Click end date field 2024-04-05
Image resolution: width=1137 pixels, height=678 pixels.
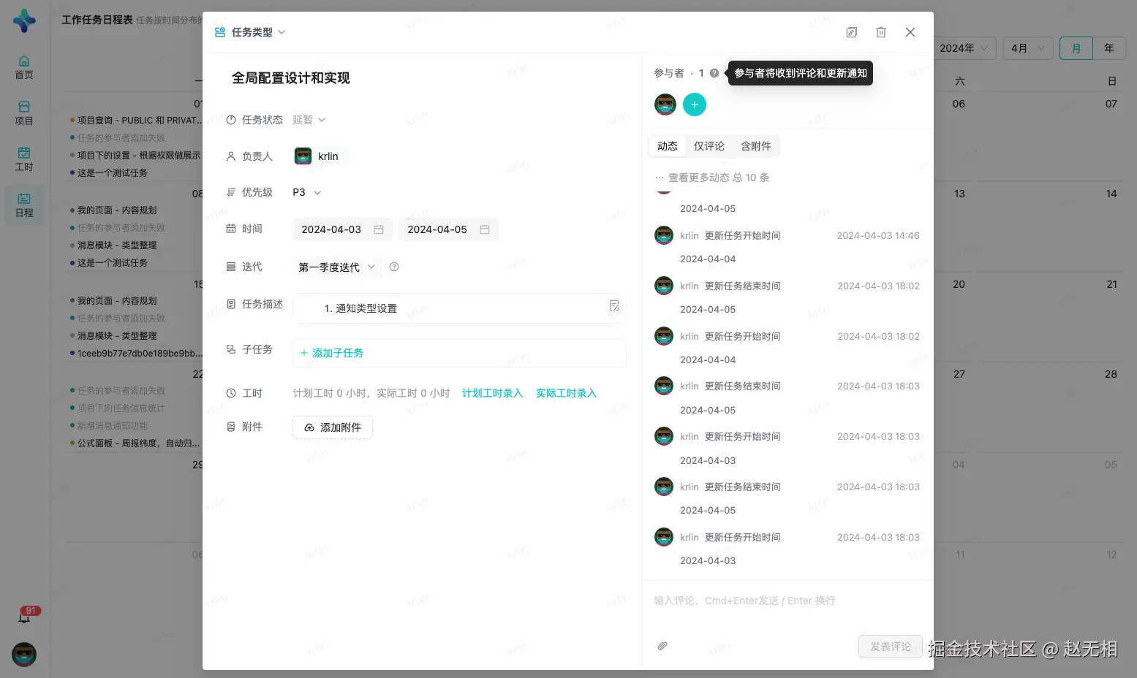click(448, 229)
